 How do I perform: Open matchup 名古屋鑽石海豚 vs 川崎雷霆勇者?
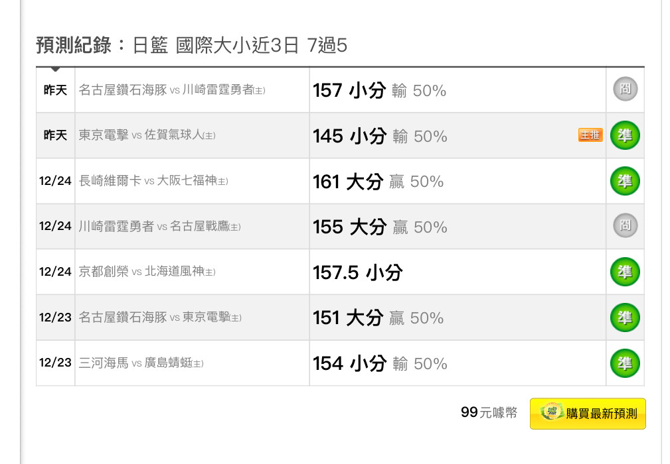pos(172,90)
